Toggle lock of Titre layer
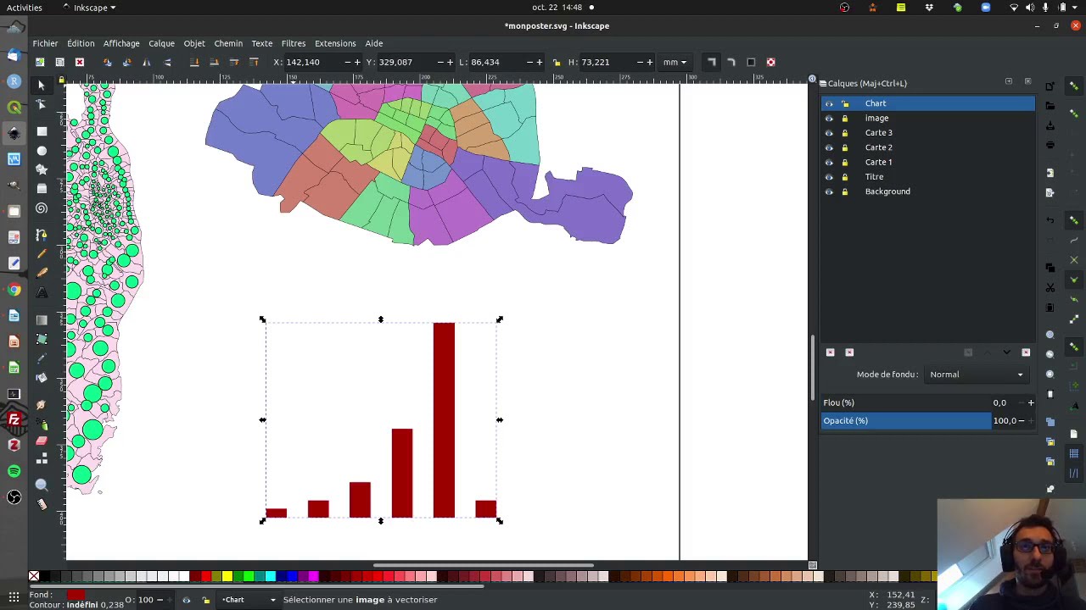1086x610 pixels. click(x=845, y=177)
